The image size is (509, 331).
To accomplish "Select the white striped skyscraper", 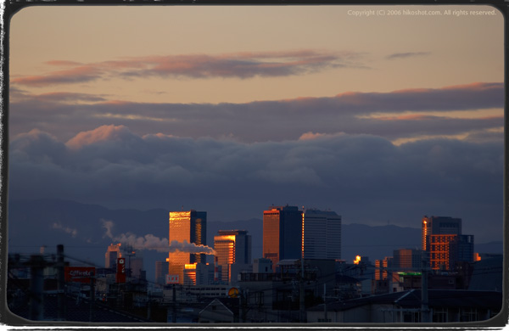I will click(322, 234).
